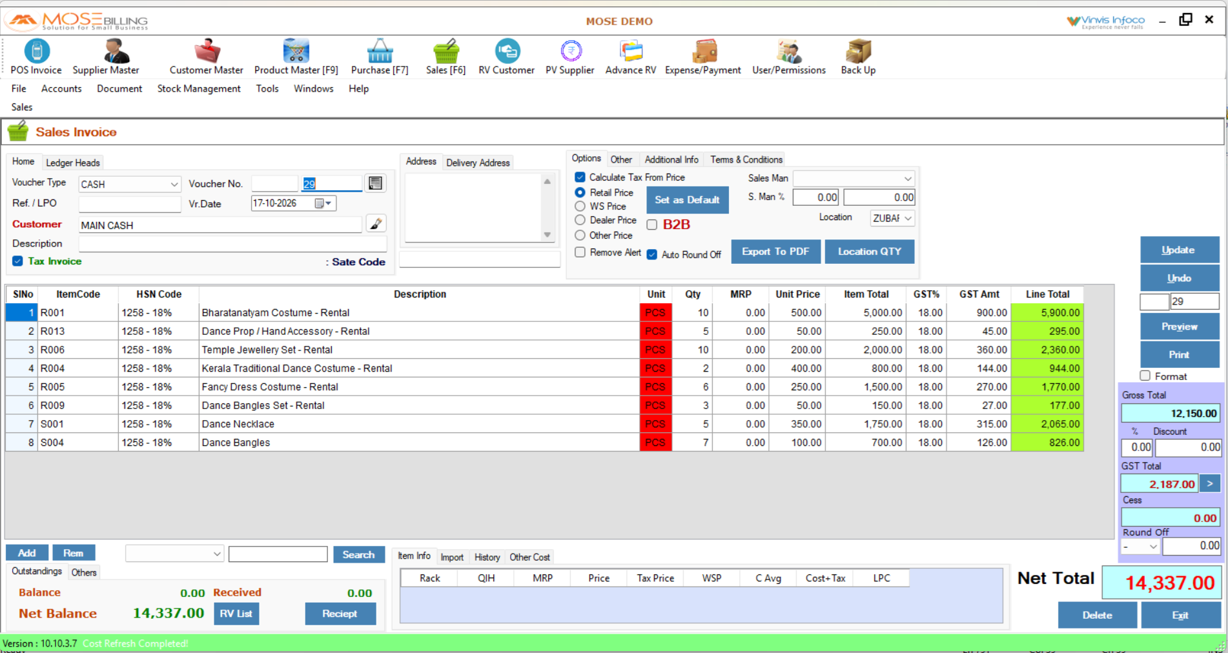Enable the B2B checkbox
The width and height of the screenshot is (1228, 653).
point(652,225)
